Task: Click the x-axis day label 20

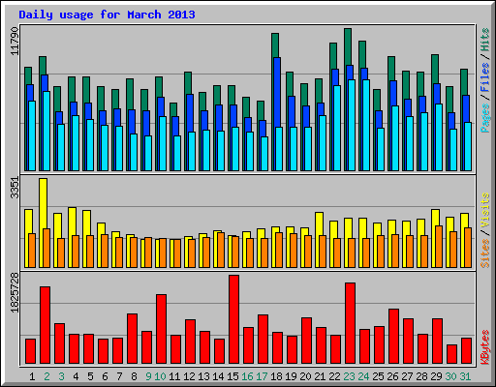Action: 305,376
